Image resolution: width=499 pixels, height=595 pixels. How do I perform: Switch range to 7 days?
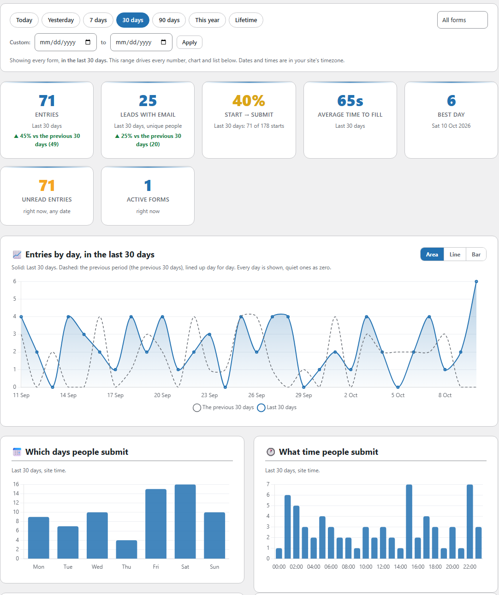(98, 20)
